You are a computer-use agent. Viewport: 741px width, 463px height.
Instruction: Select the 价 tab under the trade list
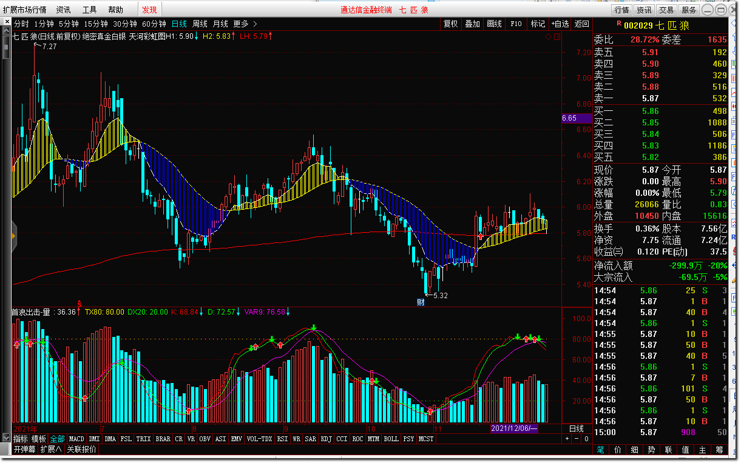[x=617, y=450]
